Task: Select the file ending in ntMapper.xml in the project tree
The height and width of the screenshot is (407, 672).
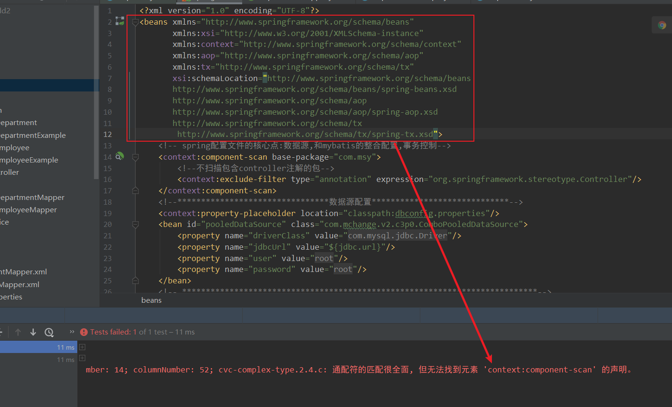Action: coord(23,272)
